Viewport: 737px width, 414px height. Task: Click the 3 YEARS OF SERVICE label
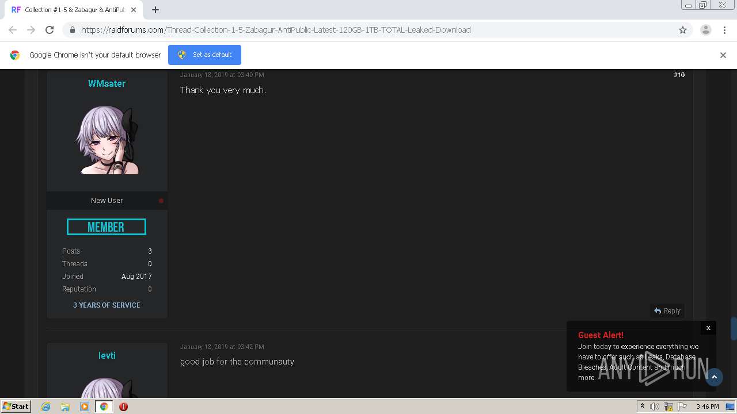click(x=107, y=305)
